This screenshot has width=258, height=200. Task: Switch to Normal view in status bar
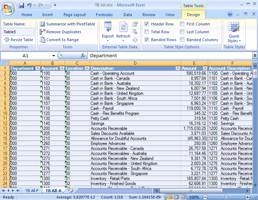(170, 197)
